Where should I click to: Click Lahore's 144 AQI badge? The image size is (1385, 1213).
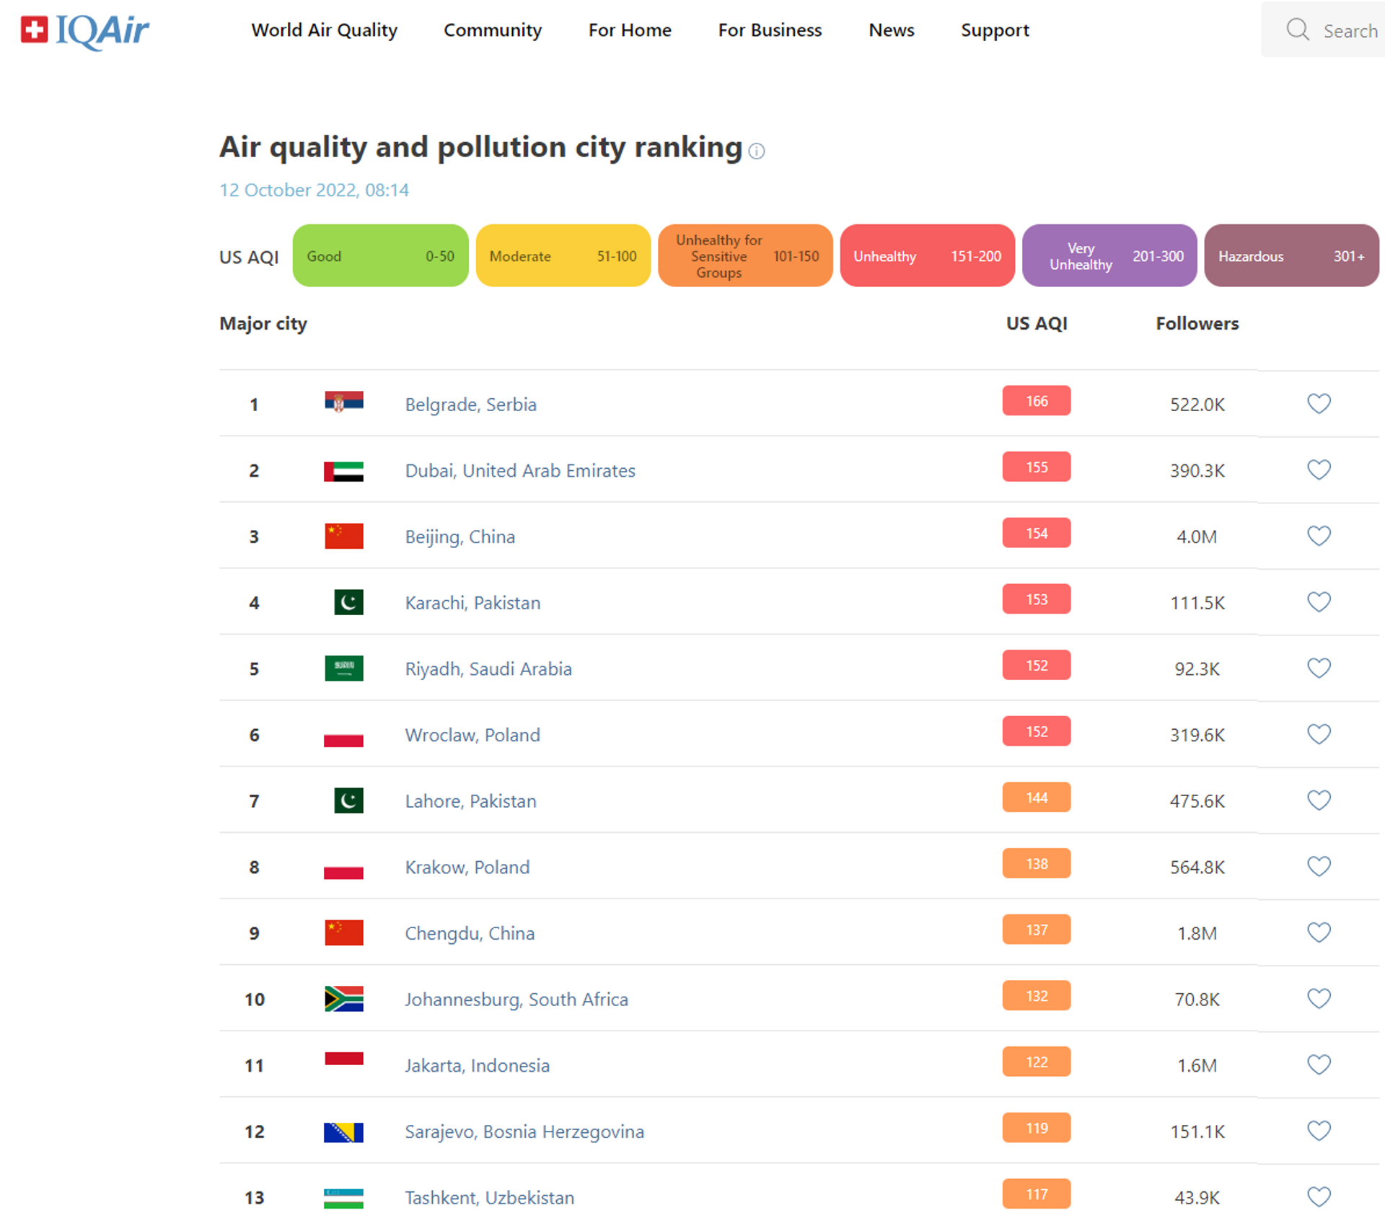coord(1037,798)
